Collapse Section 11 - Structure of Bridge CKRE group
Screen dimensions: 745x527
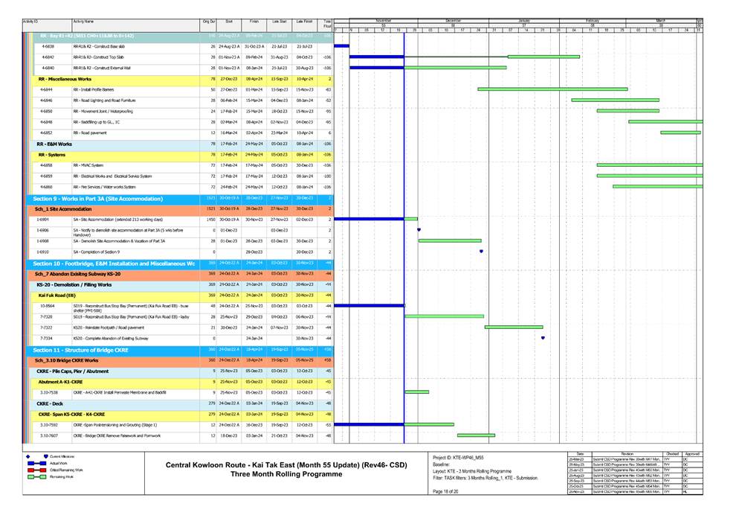click(x=80, y=349)
